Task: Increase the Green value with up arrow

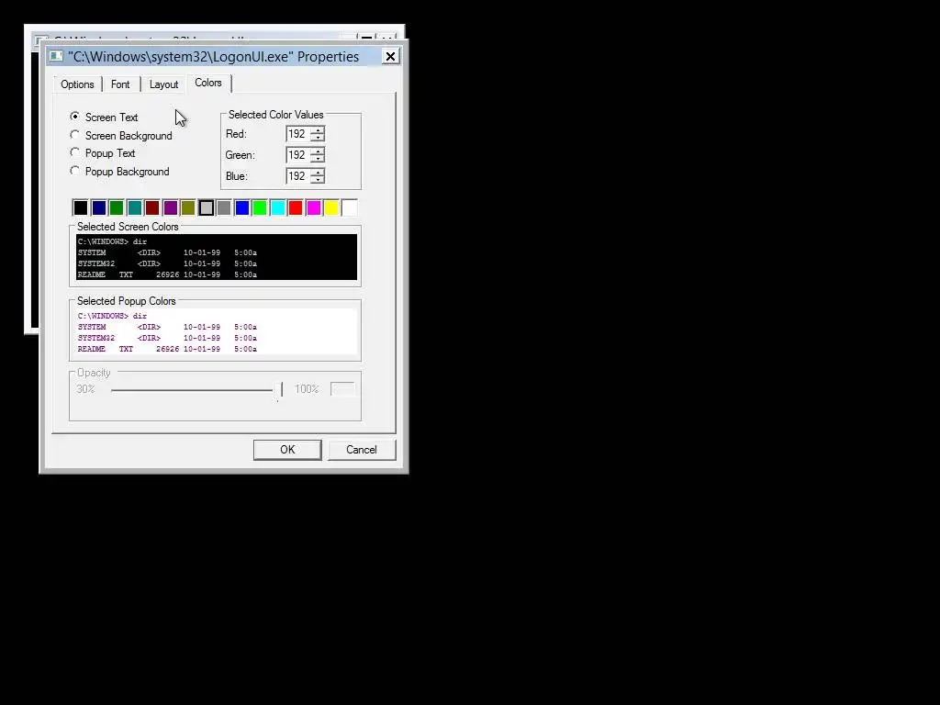Action: (x=318, y=151)
